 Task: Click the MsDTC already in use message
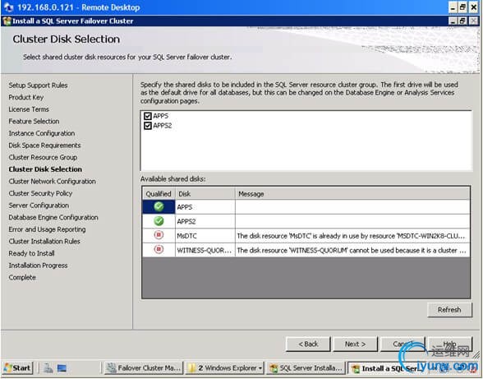click(352, 236)
